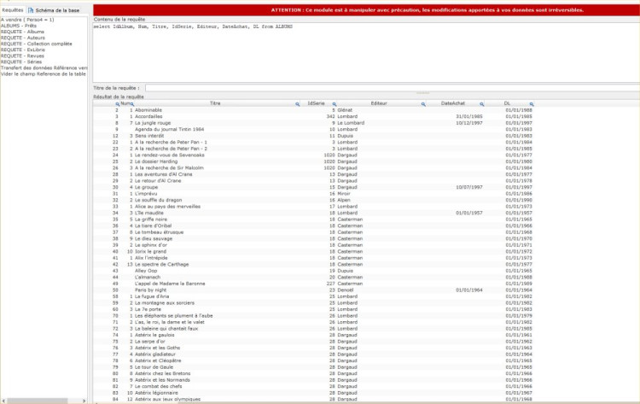Select saved query 'A vendre ( Perso4 = 1)'
This screenshot has width=640, height=404.
tap(27, 20)
